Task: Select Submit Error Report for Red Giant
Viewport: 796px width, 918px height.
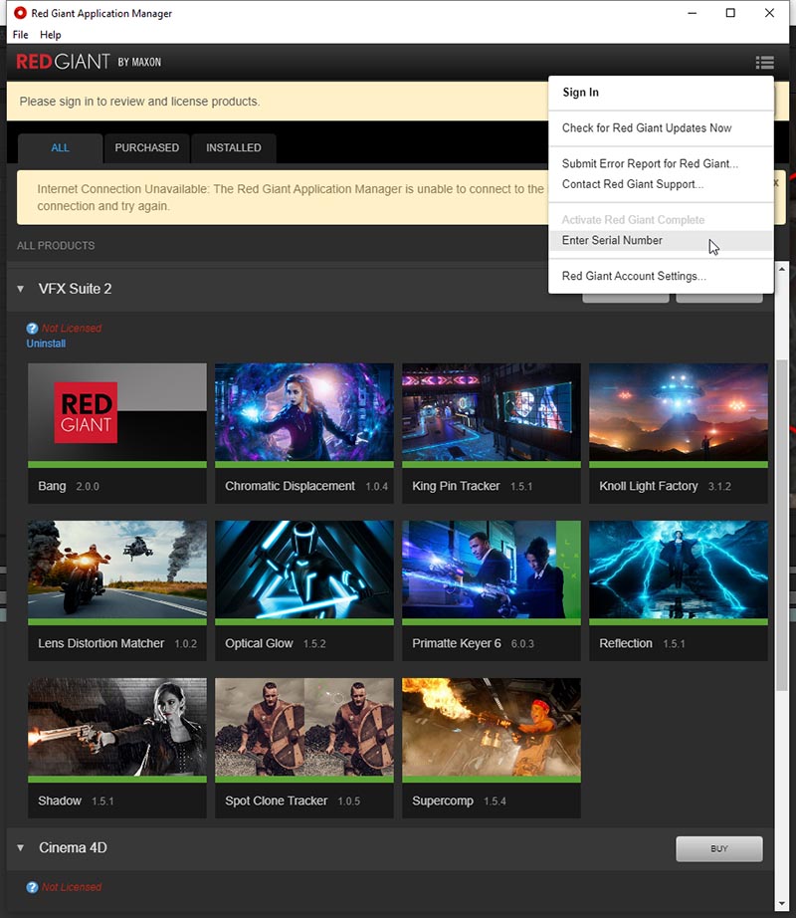Action: (661, 164)
